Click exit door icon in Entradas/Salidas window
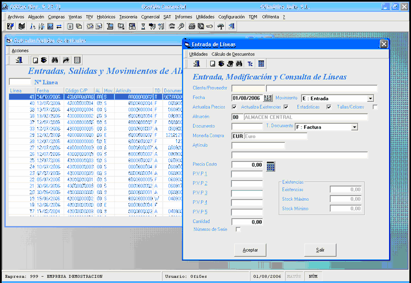411x283 pixels. click(x=19, y=61)
